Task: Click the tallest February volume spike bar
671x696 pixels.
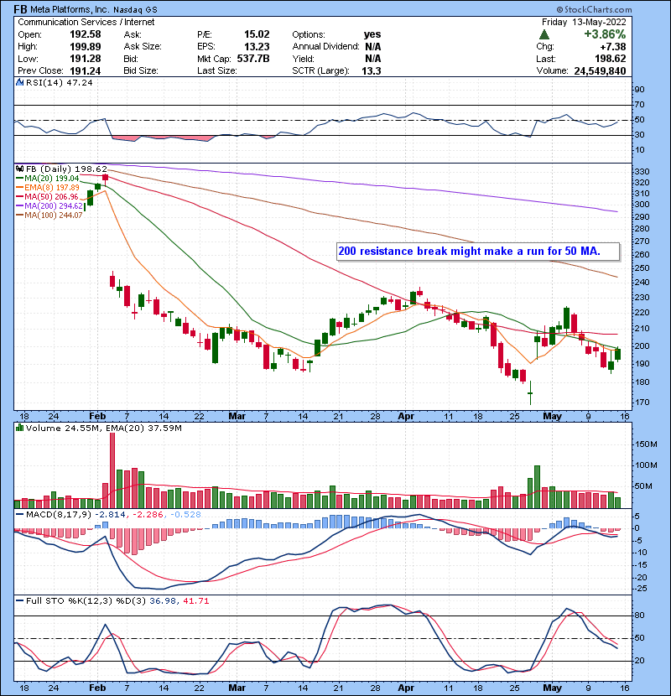Action: click(x=112, y=470)
